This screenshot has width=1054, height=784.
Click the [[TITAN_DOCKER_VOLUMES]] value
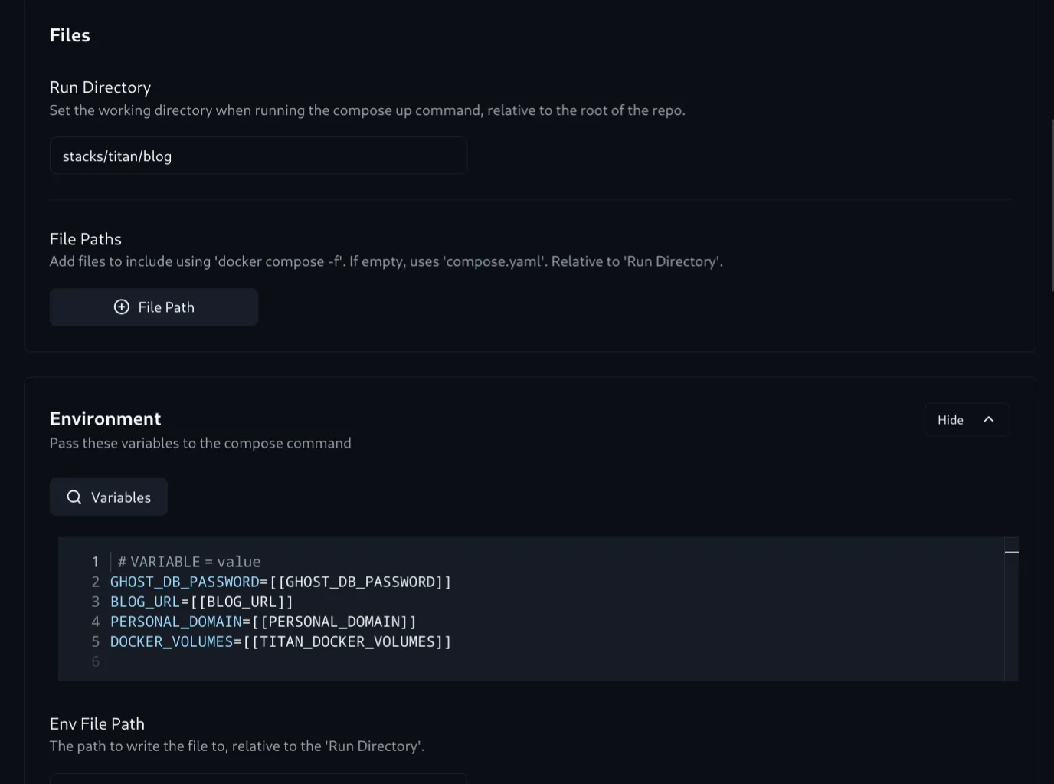click(x=347, y=641)
